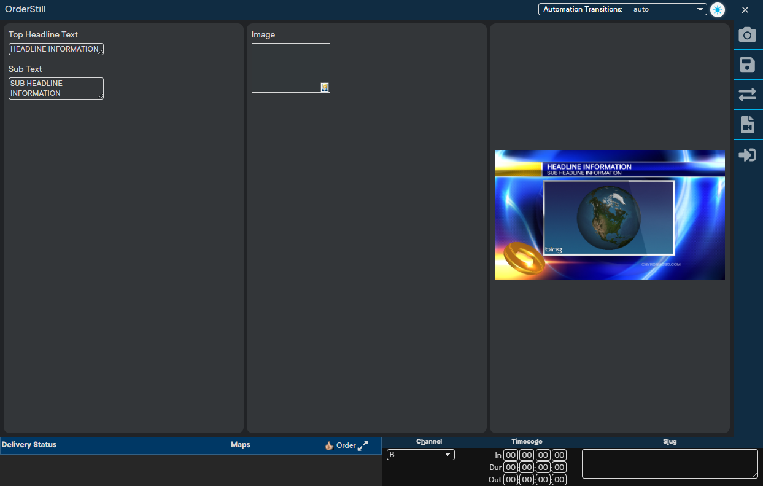
Task: Click the video file icon in sidebar
Action: (747, 125)
